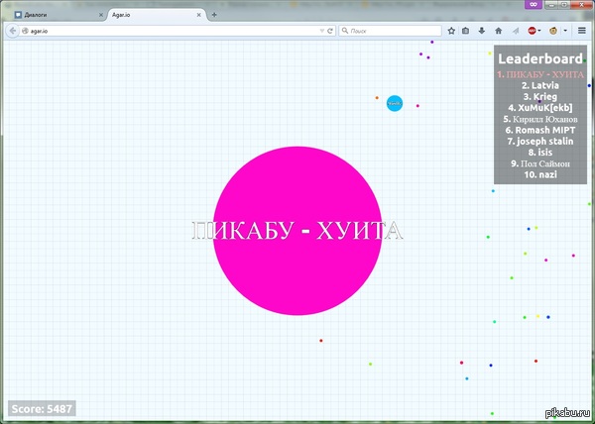Viewport: 595px width, 424px height.
Task: Click the small blue enemy cell
Action: (395, 103)
